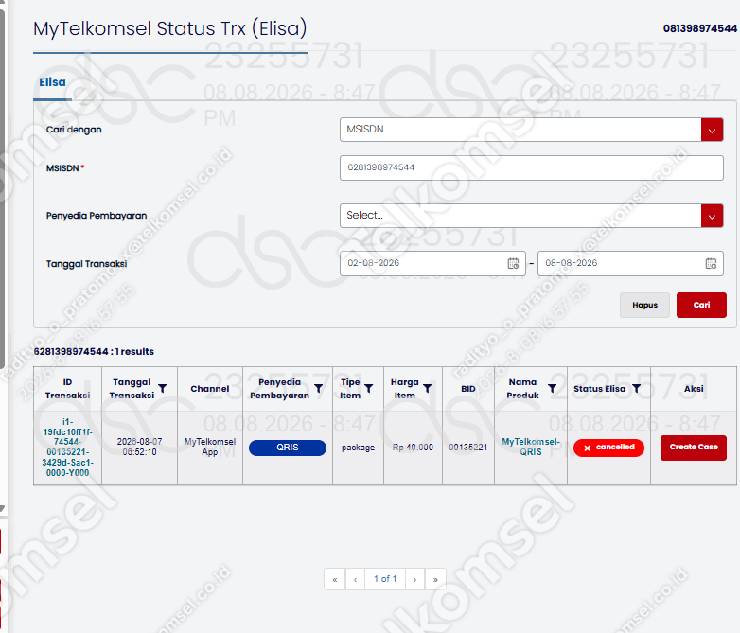Click the 081398974544 number at top right

coord(700,28)
